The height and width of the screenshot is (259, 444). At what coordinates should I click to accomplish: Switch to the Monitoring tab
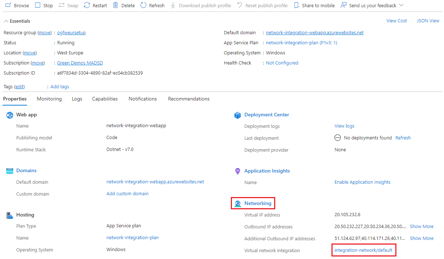[49, 99]
